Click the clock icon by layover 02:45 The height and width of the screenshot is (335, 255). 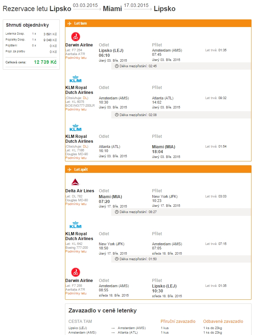116,66
